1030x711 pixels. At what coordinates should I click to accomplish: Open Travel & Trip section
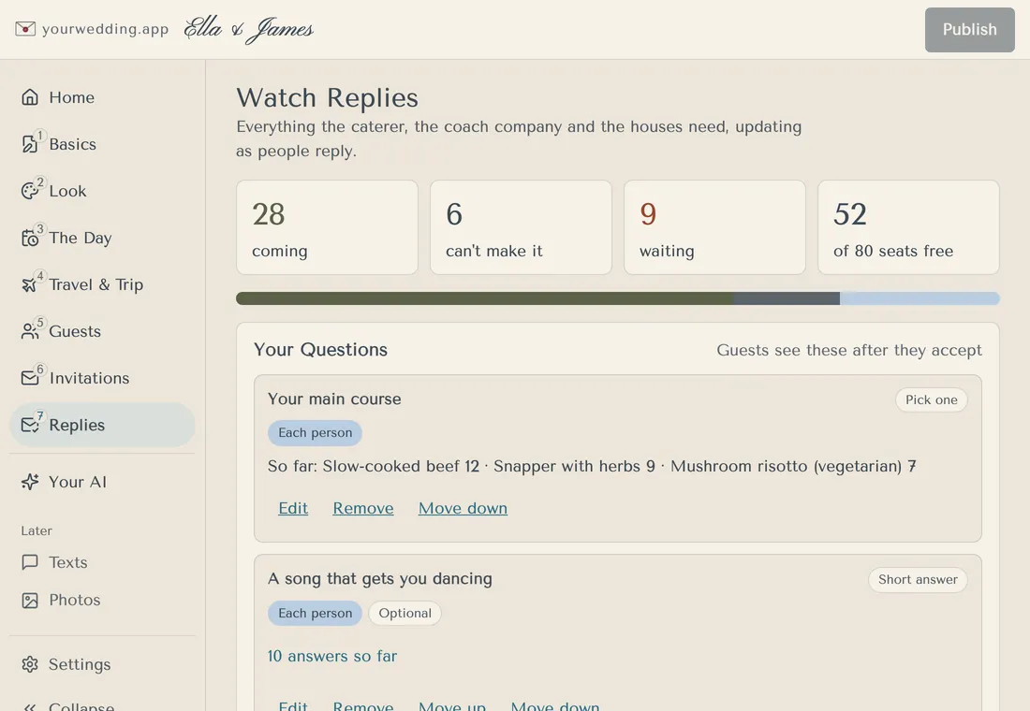[x=102, y=284]
